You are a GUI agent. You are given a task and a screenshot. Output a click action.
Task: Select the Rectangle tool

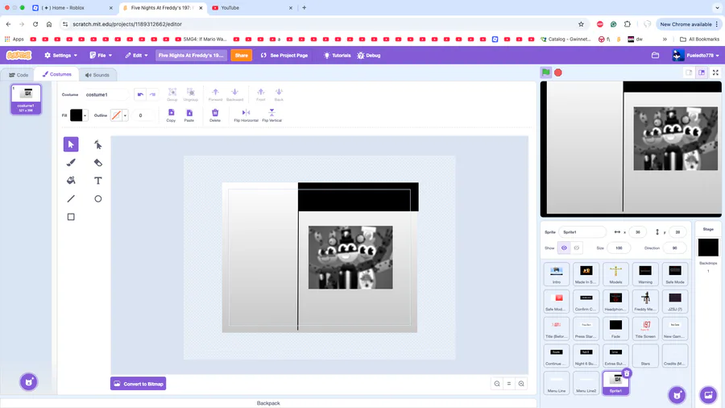click(71, 216)
